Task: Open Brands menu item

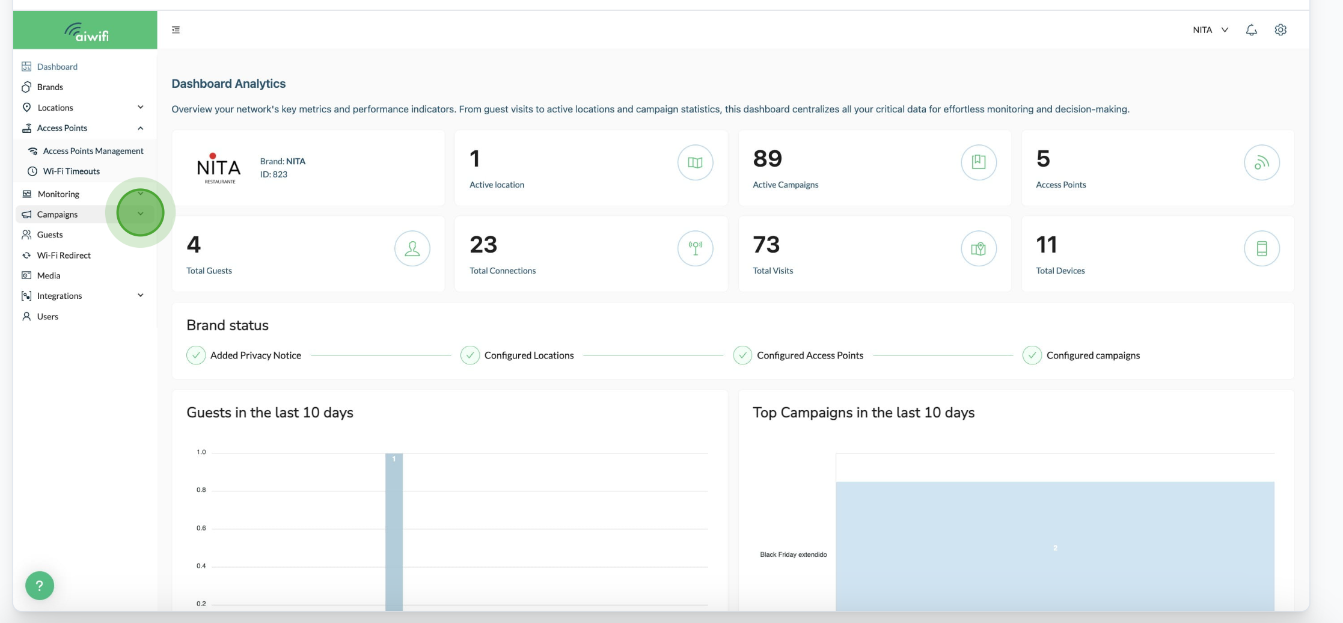Action: 84,87
